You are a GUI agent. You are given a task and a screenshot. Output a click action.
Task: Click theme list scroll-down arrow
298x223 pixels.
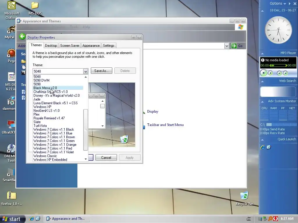click(86, 159)
